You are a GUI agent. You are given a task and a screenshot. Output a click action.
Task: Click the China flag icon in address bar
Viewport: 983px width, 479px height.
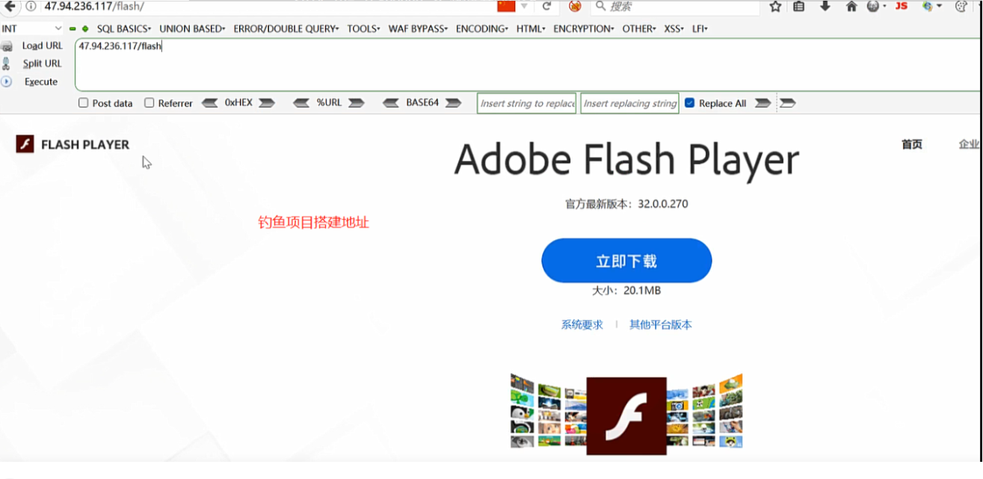(x=506, y=6)
